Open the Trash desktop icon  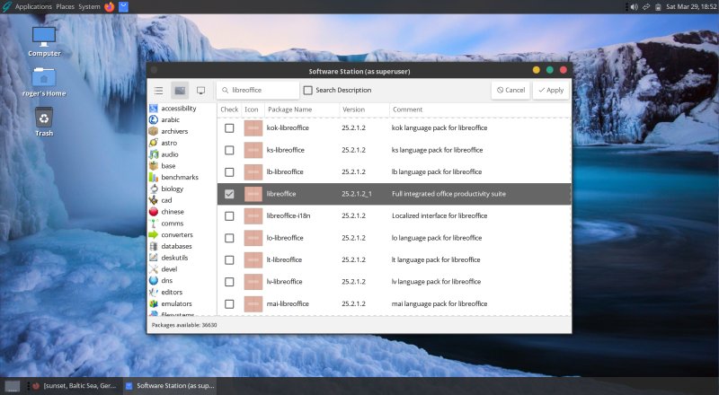[44, 118]
